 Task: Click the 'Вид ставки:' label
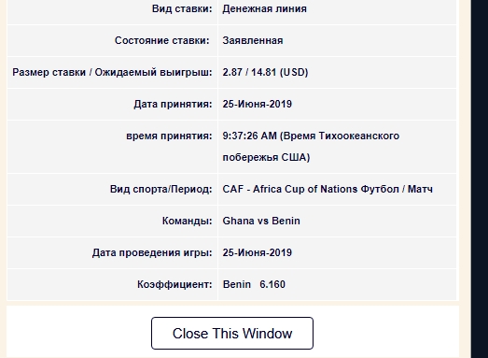182,8
